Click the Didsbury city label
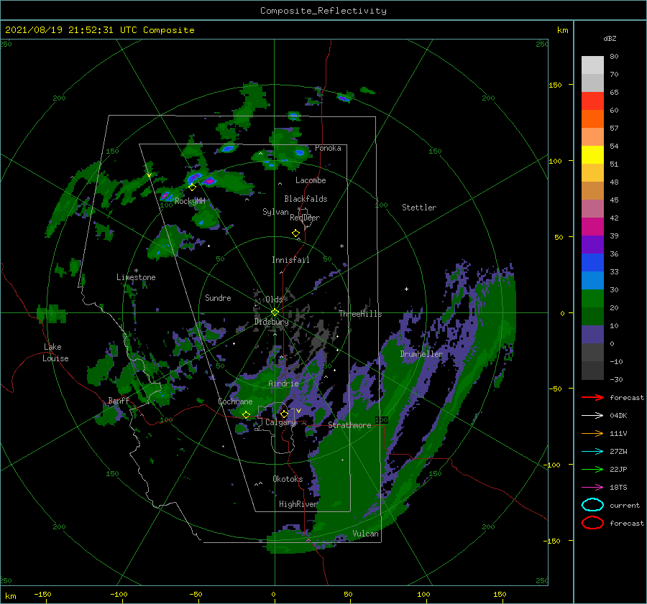This screenshot has width=647, height=604. [271, 322]
